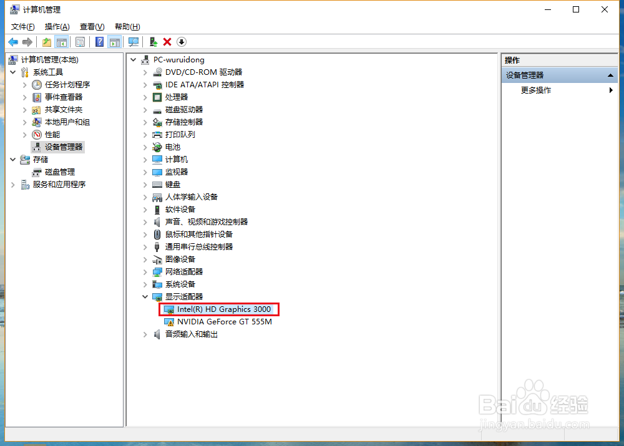Collapse the 系统工具 tree branch
Screen dimensions: 624x446
point(13,72)
